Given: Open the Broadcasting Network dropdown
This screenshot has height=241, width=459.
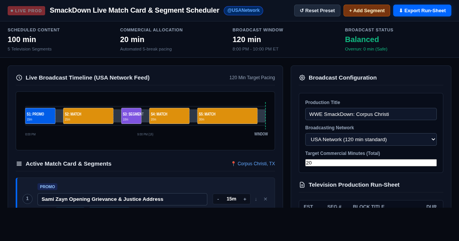Looking at the screenshot, I should (x=371, y=139).
